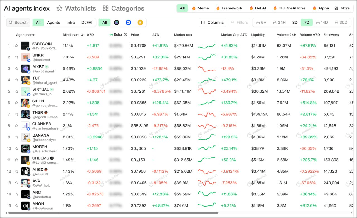Filter by Base chain blue icon
The width and height of the screenshot is (357, 218).
[128, 23]
